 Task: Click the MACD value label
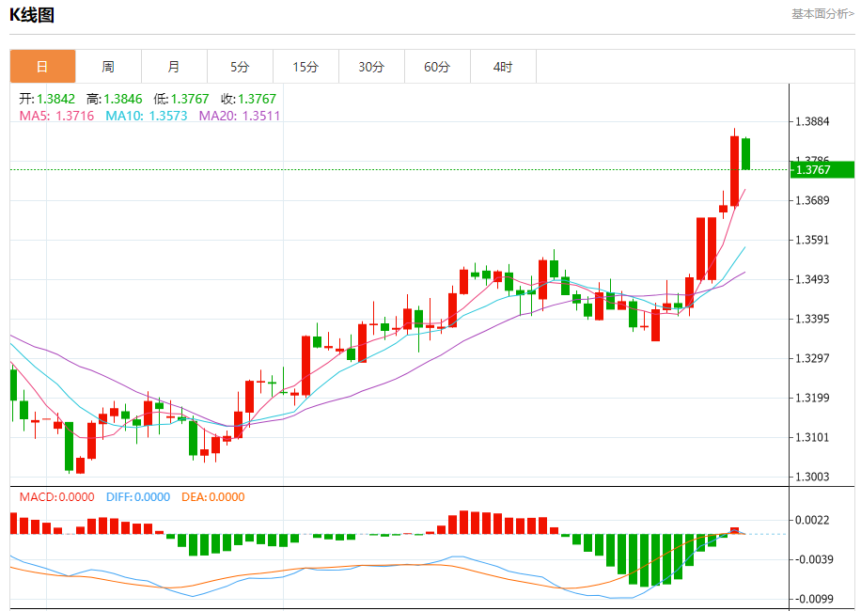click(57, 497)
